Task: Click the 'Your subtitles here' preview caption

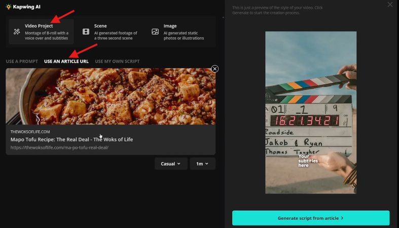Action: pos(308,161)
